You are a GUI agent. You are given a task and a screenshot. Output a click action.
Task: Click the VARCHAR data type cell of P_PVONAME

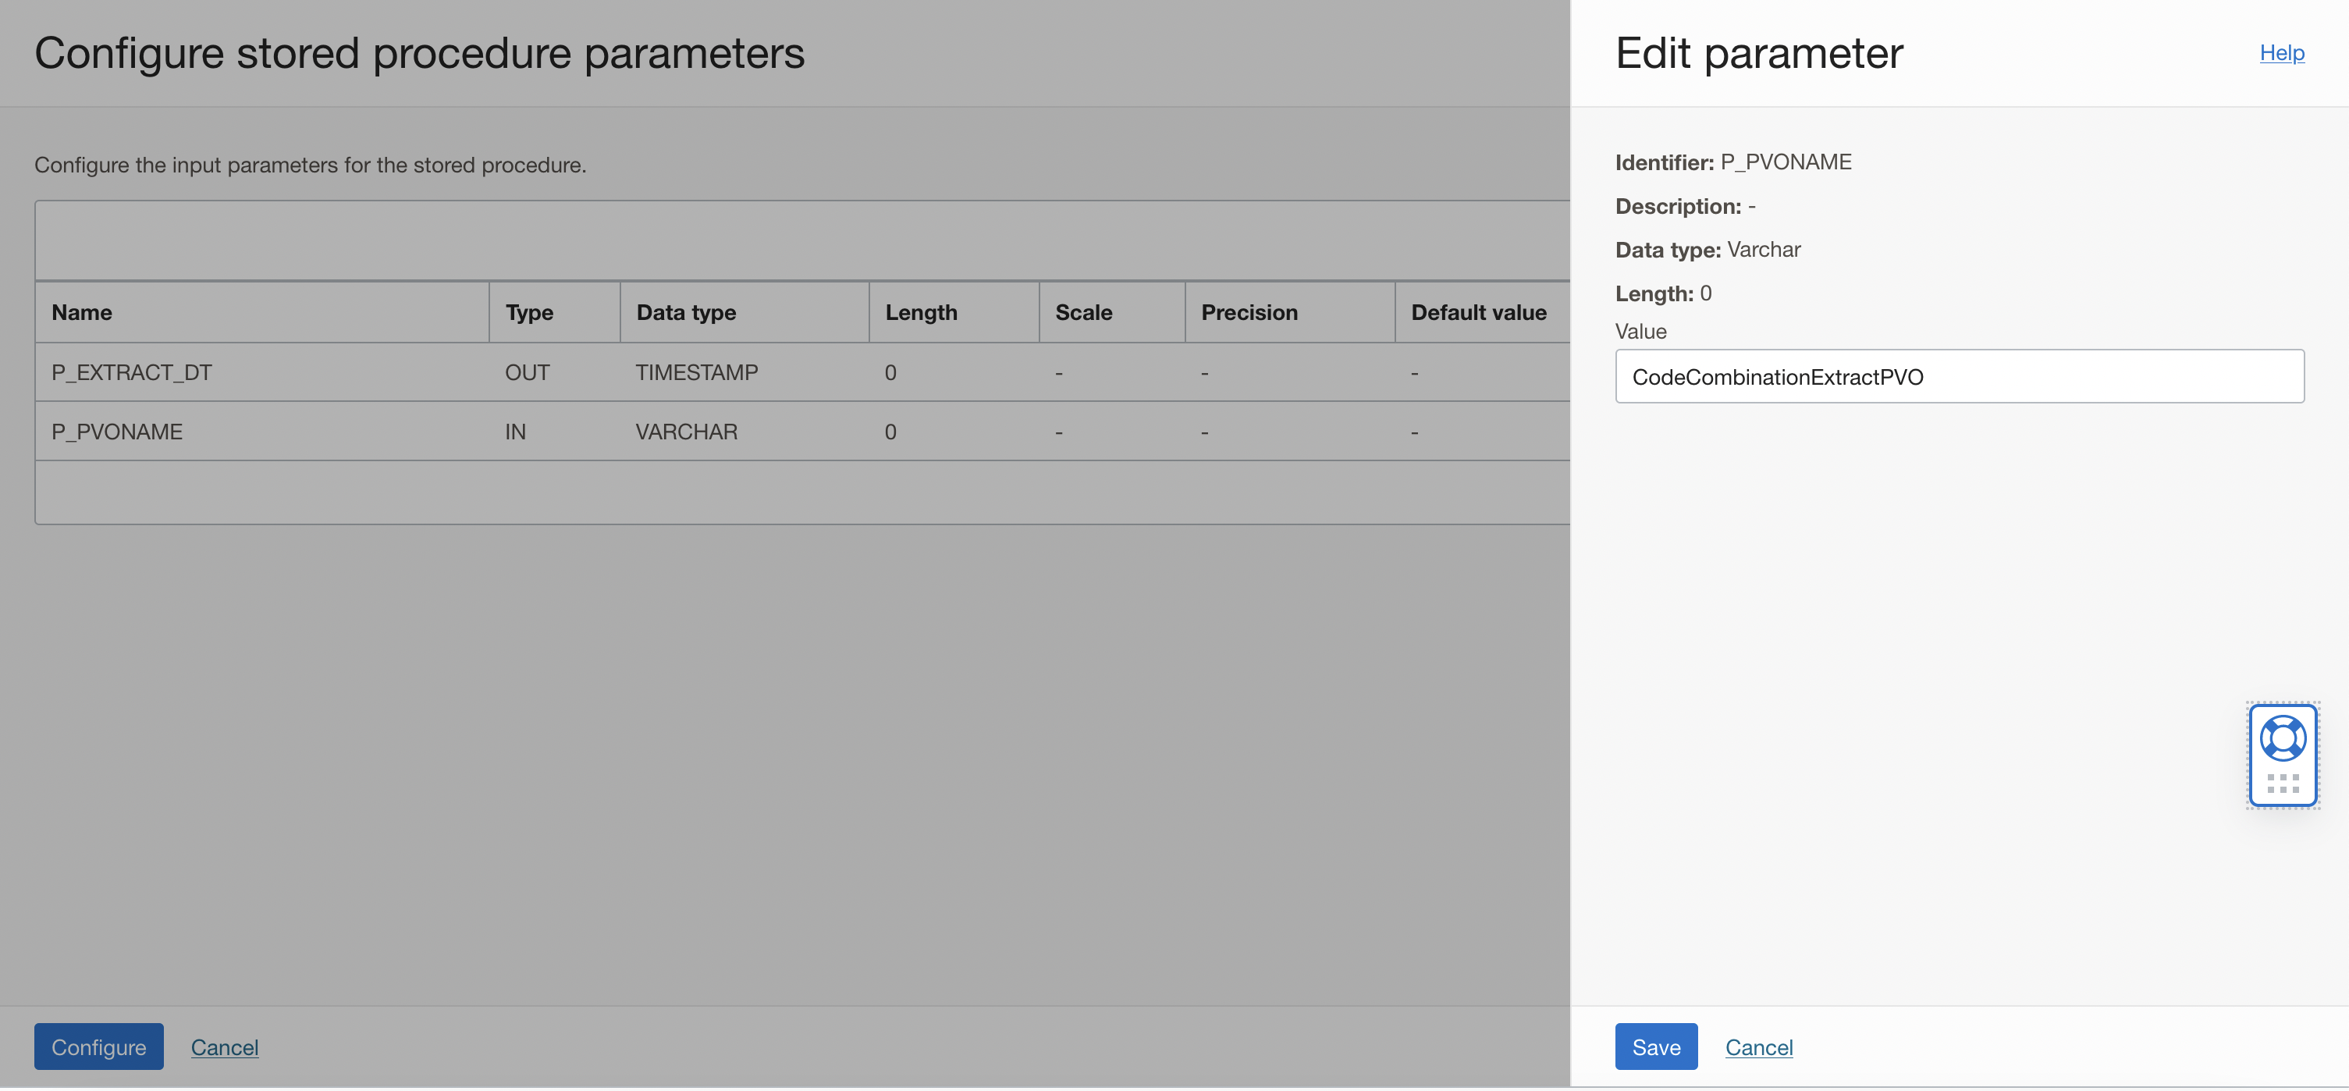pos(687,431)
